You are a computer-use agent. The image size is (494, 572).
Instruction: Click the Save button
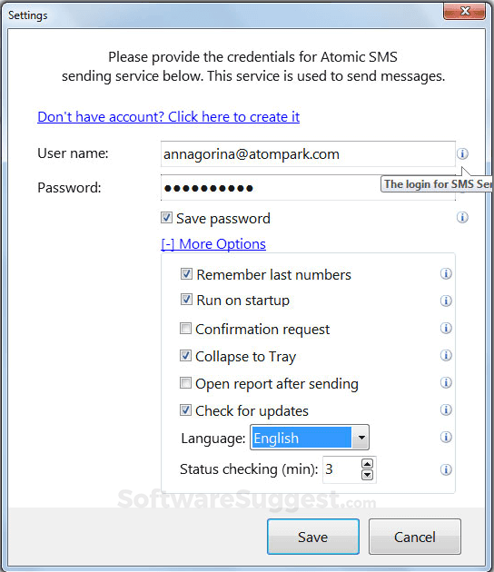313,537
